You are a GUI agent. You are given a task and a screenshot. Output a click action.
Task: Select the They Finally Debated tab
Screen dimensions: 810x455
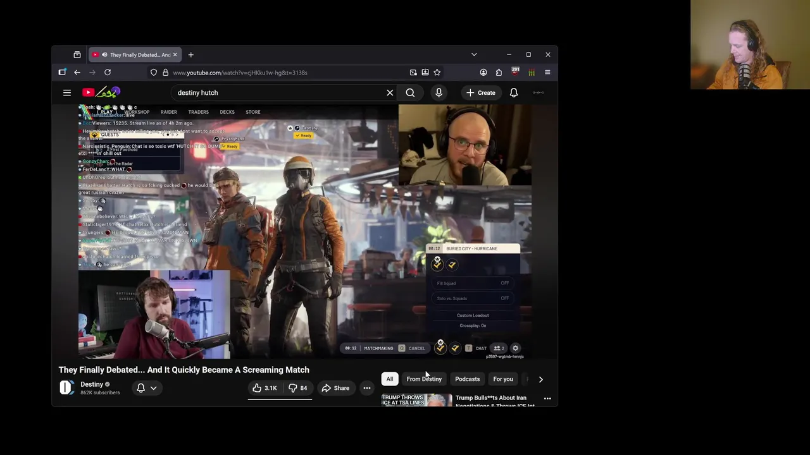click(135, 55)
